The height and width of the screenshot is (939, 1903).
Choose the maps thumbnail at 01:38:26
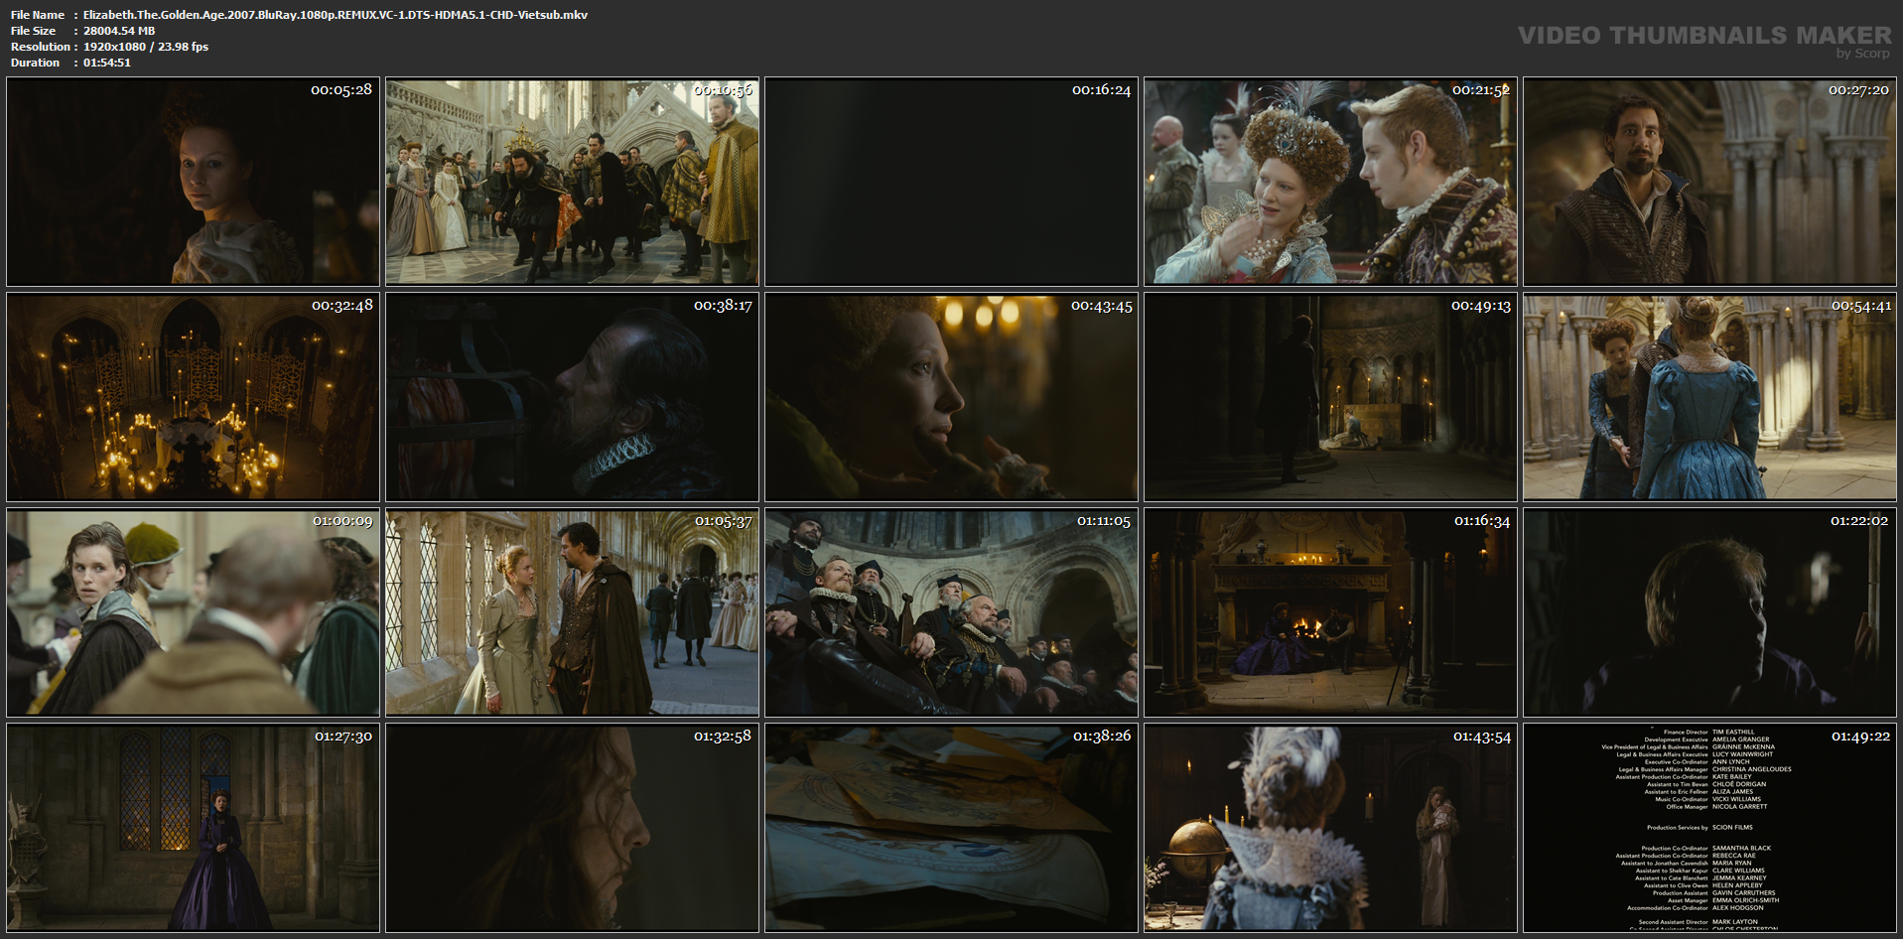[x=952, y=828]
